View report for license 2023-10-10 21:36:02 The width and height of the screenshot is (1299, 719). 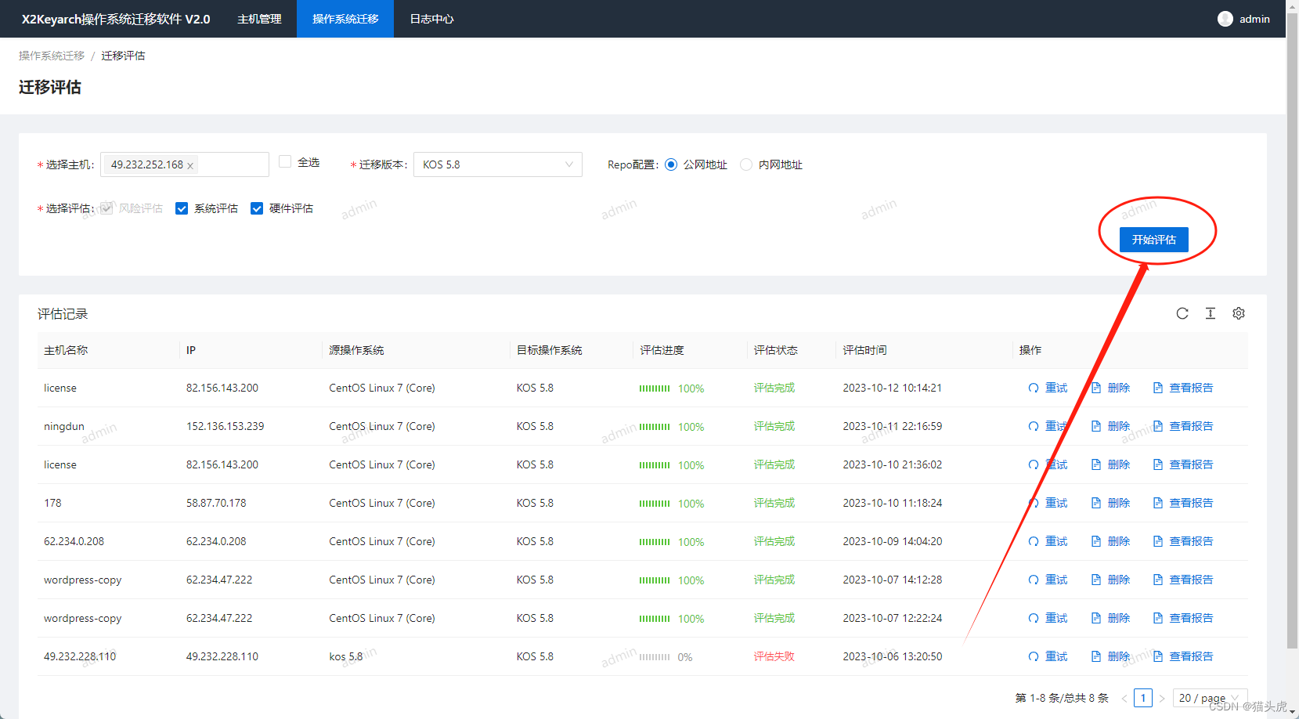tap(1182, 464)
